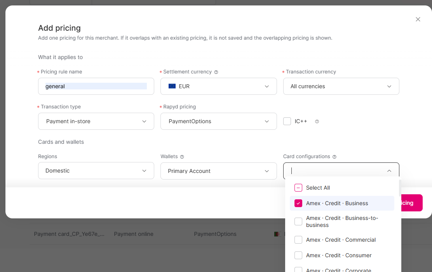Click 'Payment card_CP_Ye67e_...' in background table
The width and height of the screenshot is (432, 272).
tap(69, 234)
